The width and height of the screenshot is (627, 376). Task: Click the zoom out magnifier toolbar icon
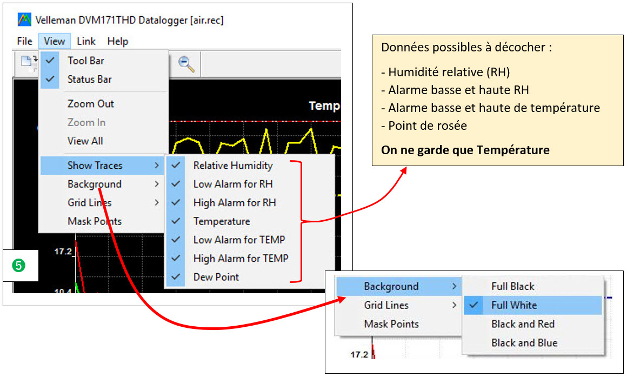[x=186, y=64]
